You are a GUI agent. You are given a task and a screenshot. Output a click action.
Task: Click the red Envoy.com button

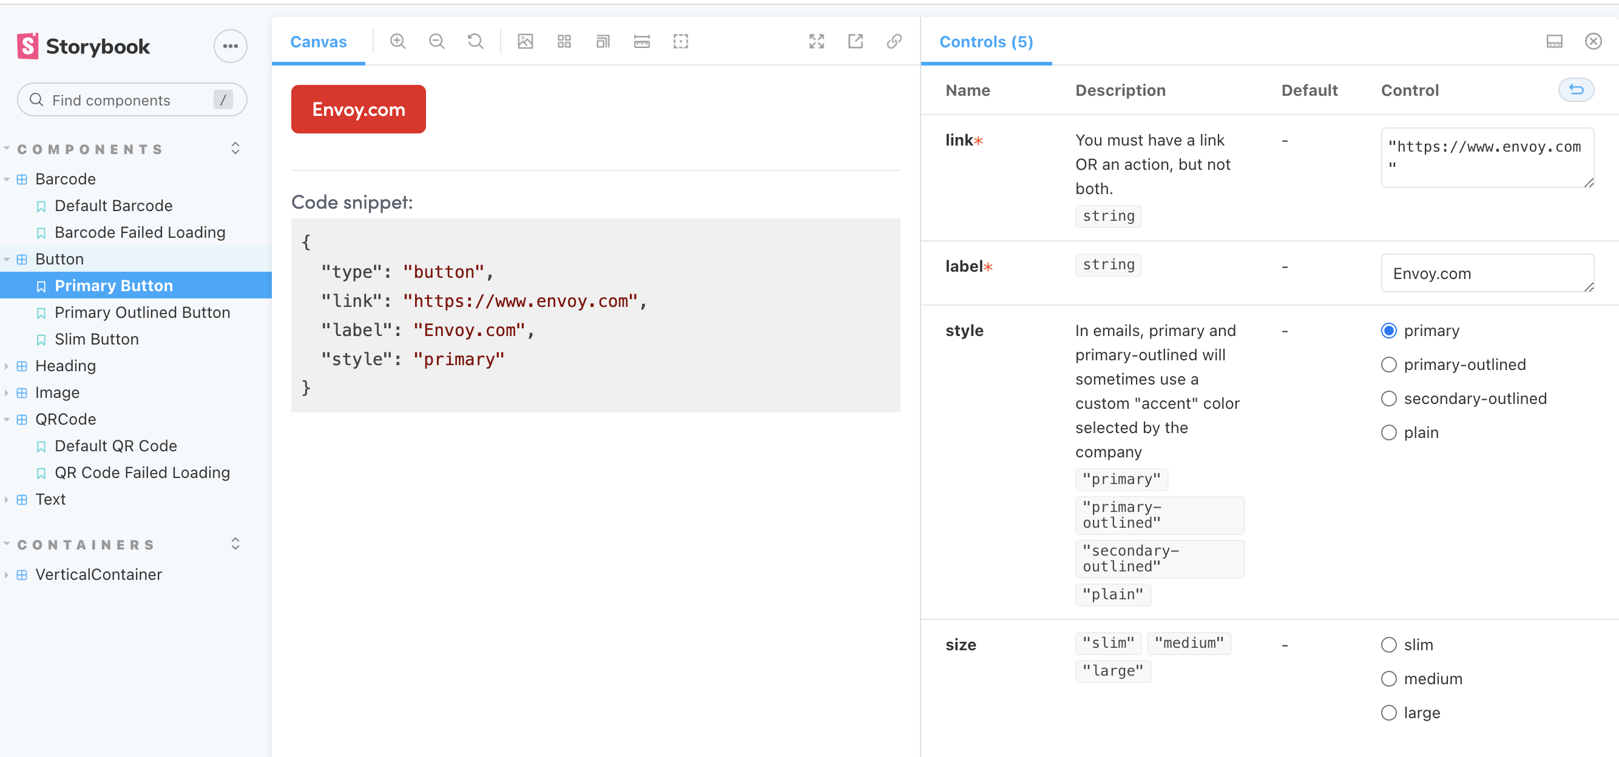(x=358, y=109)
